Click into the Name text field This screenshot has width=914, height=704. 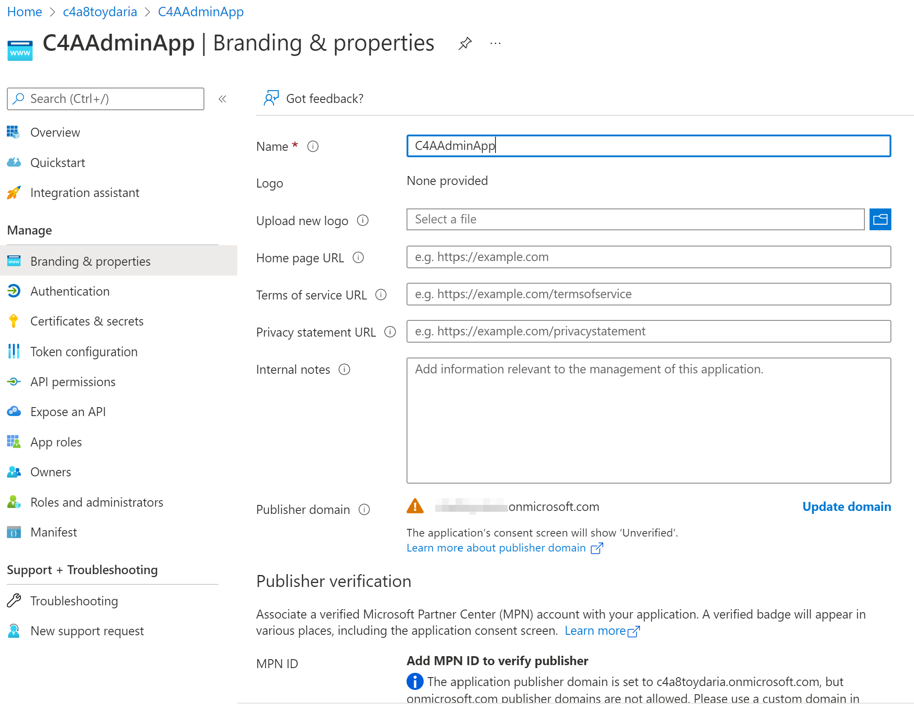[x=649, y=146]
